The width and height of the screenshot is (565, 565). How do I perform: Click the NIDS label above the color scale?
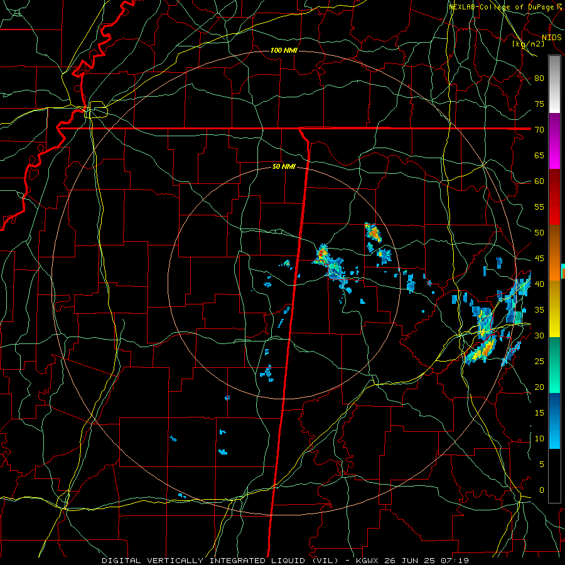pyautogui.click(x=551, y=38)
